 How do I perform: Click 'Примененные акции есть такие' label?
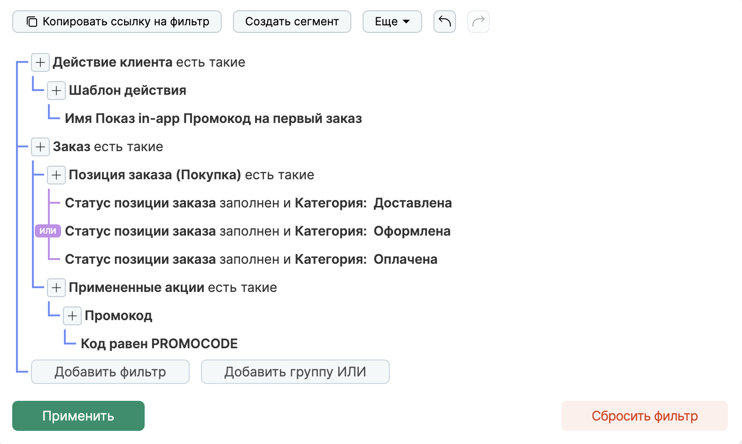tap(173, 288)
